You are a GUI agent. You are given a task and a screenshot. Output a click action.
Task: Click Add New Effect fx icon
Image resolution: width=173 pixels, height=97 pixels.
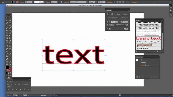point(142,77)
